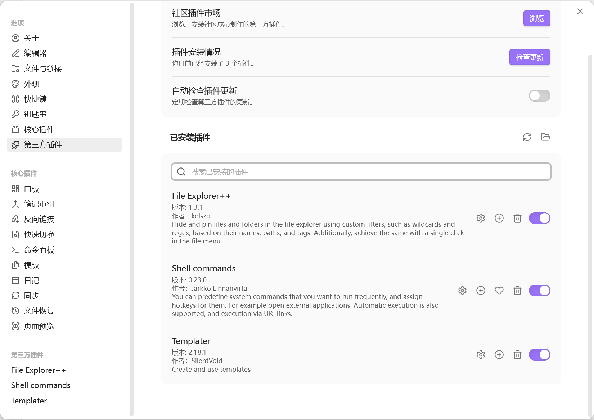This screenshot has width=594, height=420.
Task: Open the 编辑器 settings tab
Action: [35, 53]
